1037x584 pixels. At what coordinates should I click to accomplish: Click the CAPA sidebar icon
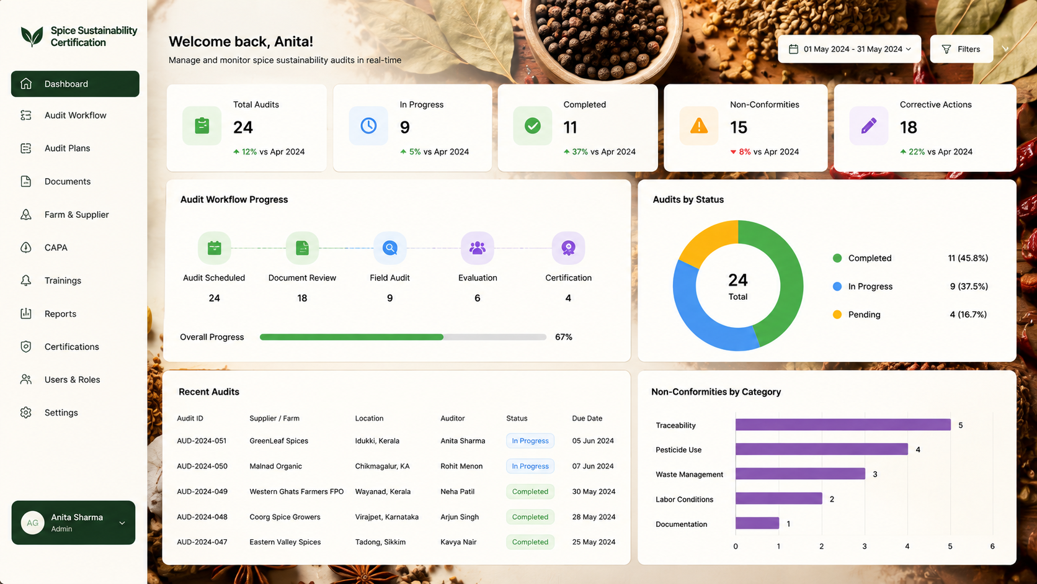[x=26, y=248]
